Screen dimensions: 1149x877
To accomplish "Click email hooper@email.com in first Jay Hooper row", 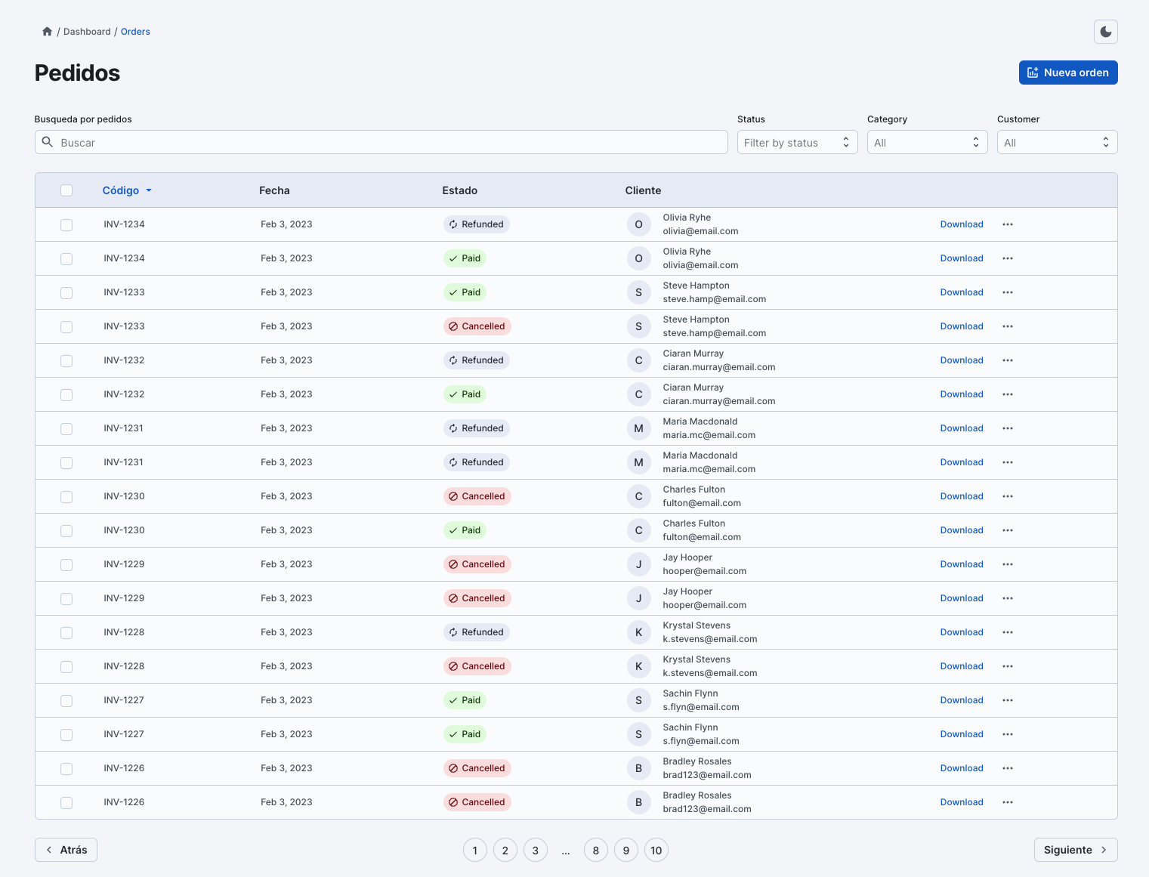I will click(x=704, y=571).
